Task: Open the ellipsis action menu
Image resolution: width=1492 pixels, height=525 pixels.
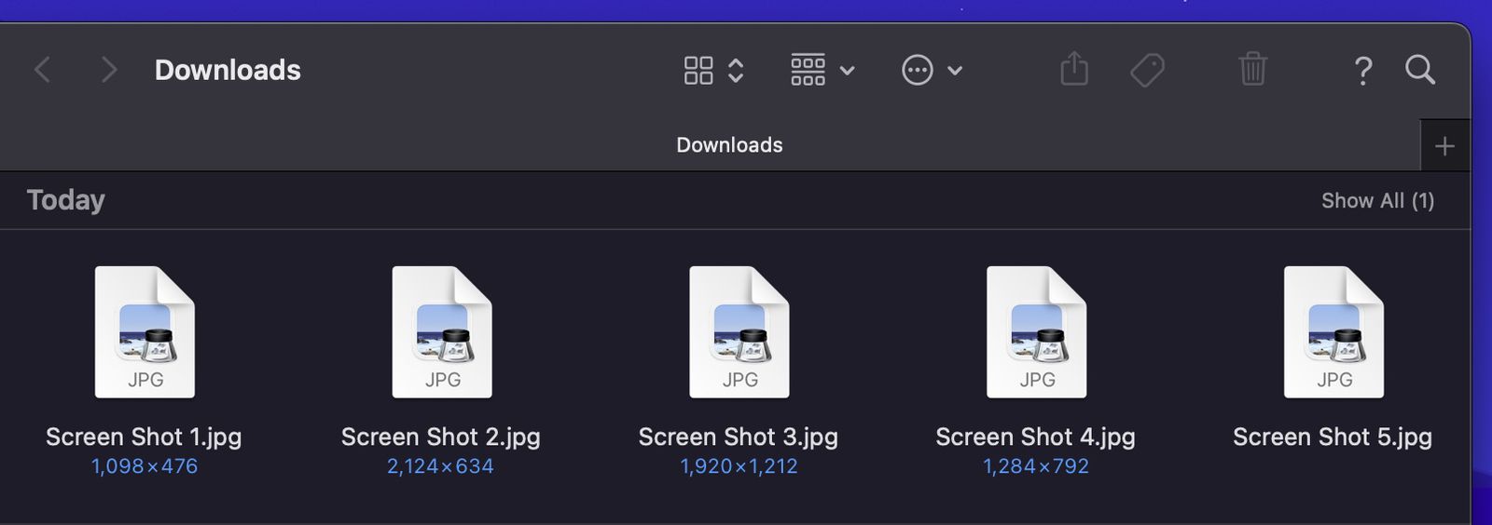Action: [918, 70]
